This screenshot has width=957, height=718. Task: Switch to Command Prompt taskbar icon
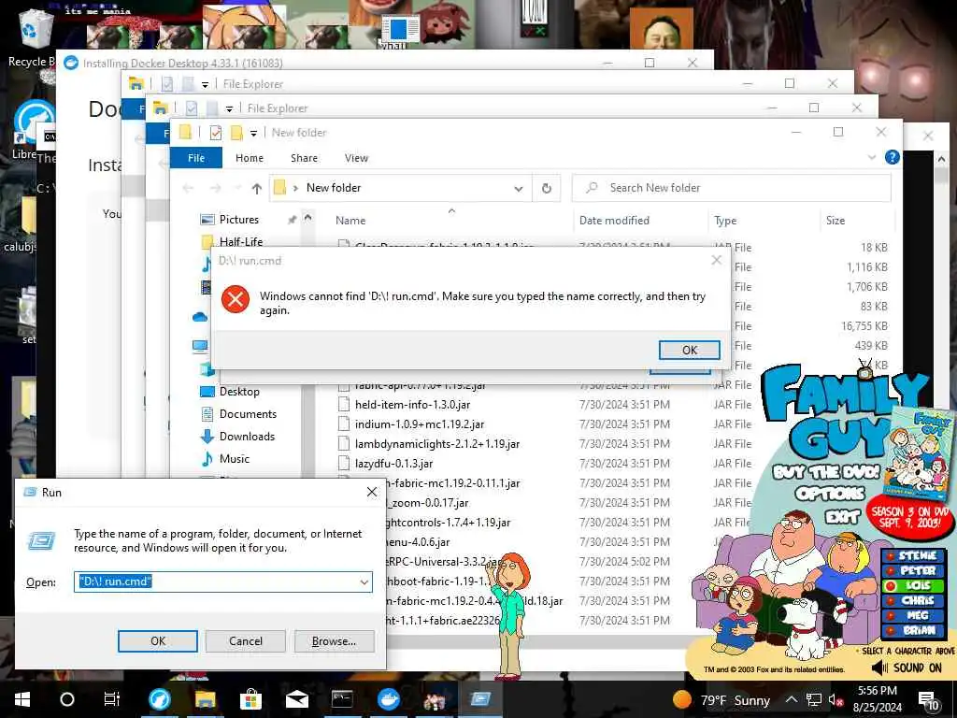pos(342,699)
